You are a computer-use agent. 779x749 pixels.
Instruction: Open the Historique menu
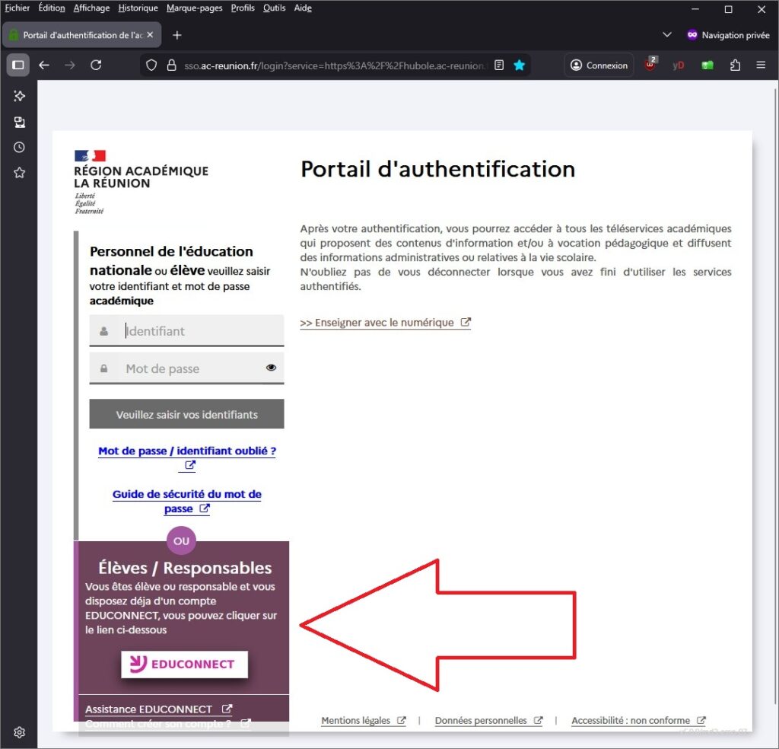(x=138, y=8)
